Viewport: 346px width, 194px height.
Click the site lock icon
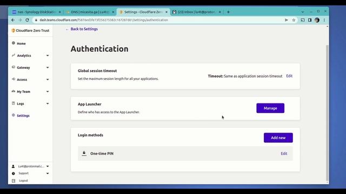click(36, 20)
